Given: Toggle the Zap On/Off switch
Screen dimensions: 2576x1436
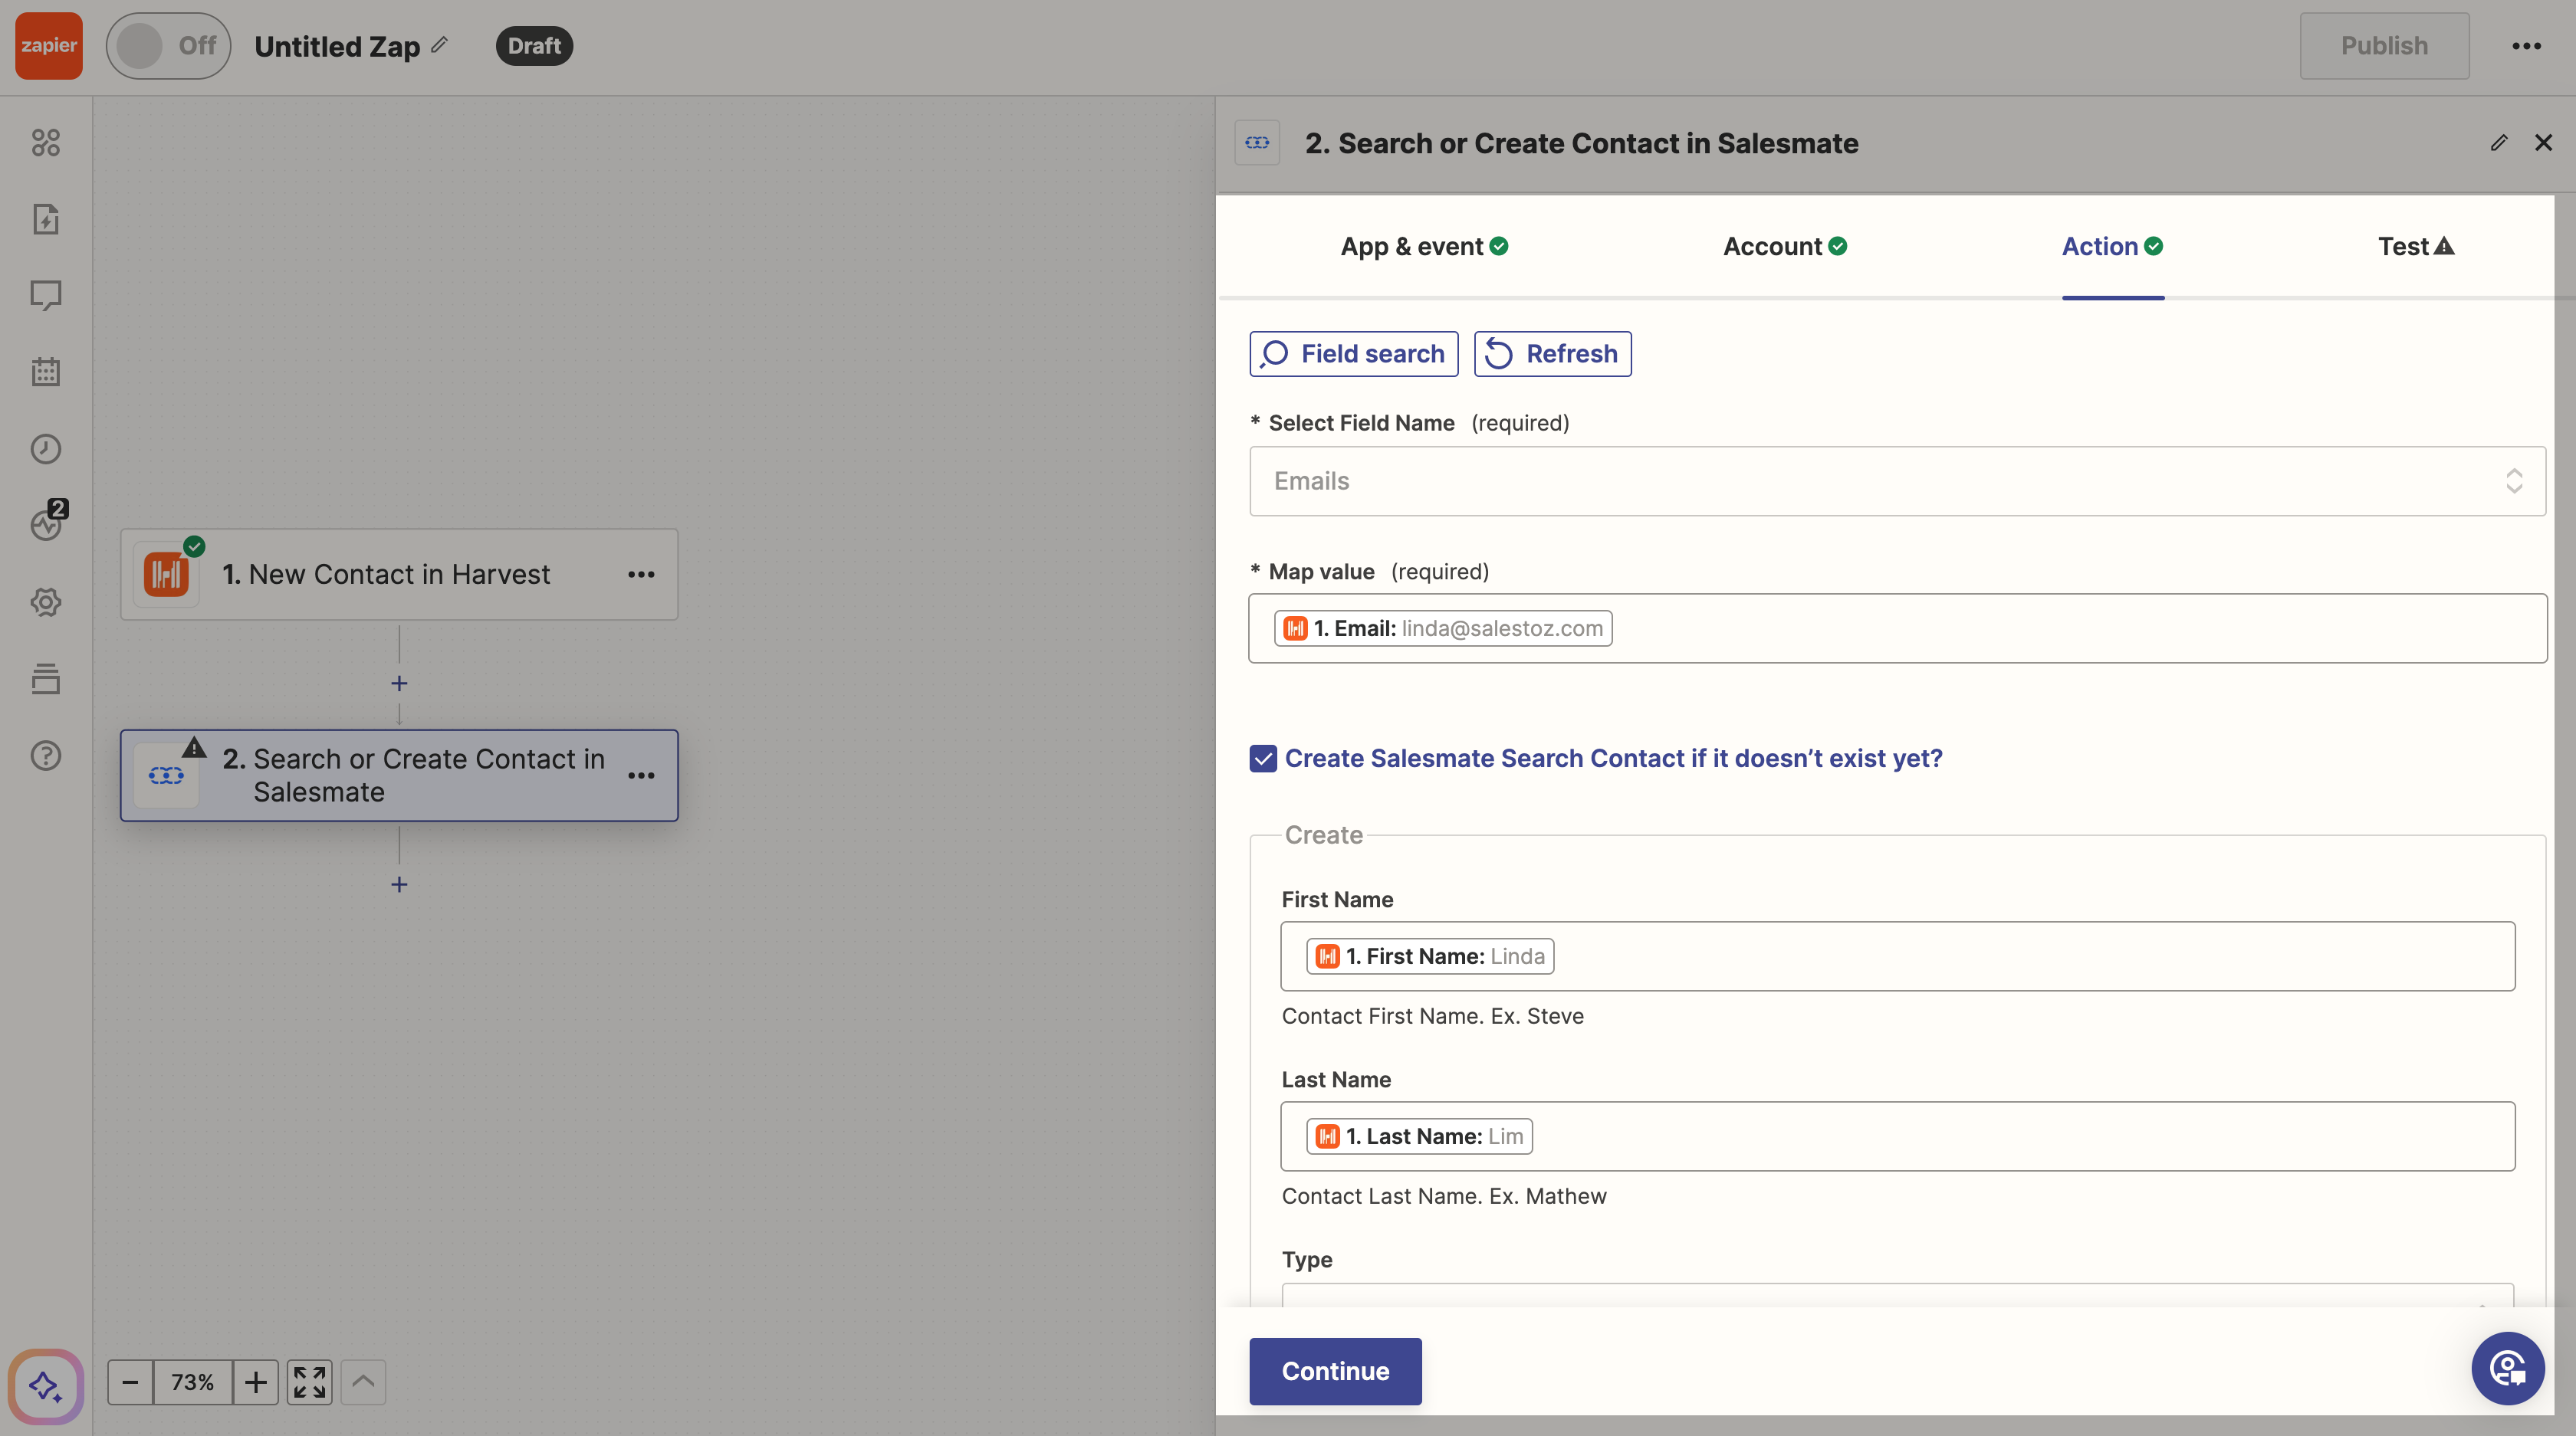Looking at the screenshot, I should (168, 46).
